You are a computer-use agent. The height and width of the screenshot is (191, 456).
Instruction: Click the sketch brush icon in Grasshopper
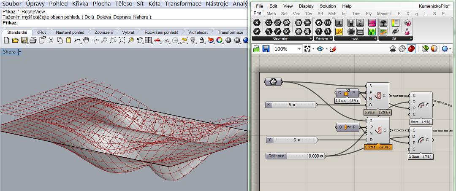click(x=333, y=49)
